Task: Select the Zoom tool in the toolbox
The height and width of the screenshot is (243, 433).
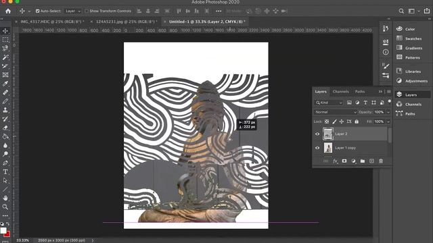Action: [x=5, y=207]
